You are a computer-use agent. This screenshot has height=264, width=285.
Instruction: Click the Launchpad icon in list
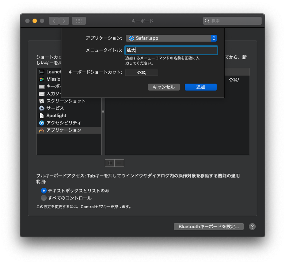(x=42, y=72)
